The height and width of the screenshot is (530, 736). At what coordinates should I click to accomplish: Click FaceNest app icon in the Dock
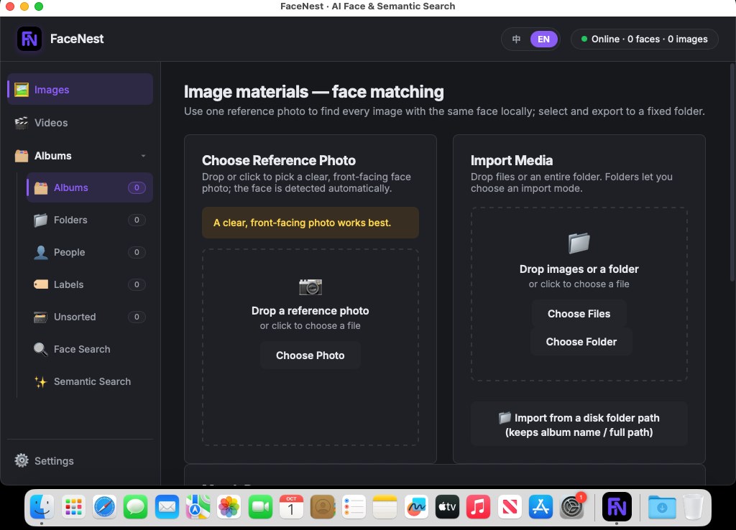[x=617, y=507]
